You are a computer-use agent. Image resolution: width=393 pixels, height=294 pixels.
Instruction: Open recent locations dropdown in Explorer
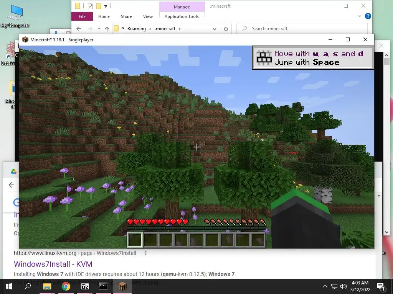pyautogui.click(x=99, y=29)
